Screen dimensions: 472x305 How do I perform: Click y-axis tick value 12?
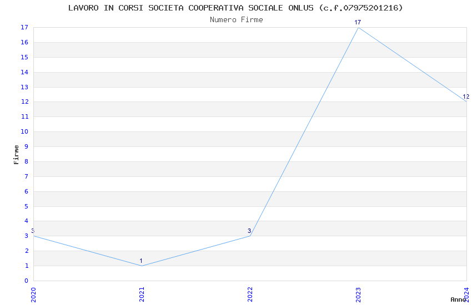pyautogui.click(x=24, y=101)
